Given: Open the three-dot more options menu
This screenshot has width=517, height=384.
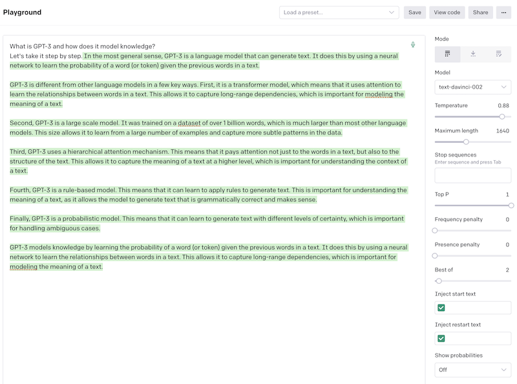Looking at the screenshot, I should click(x=503, y=12).
